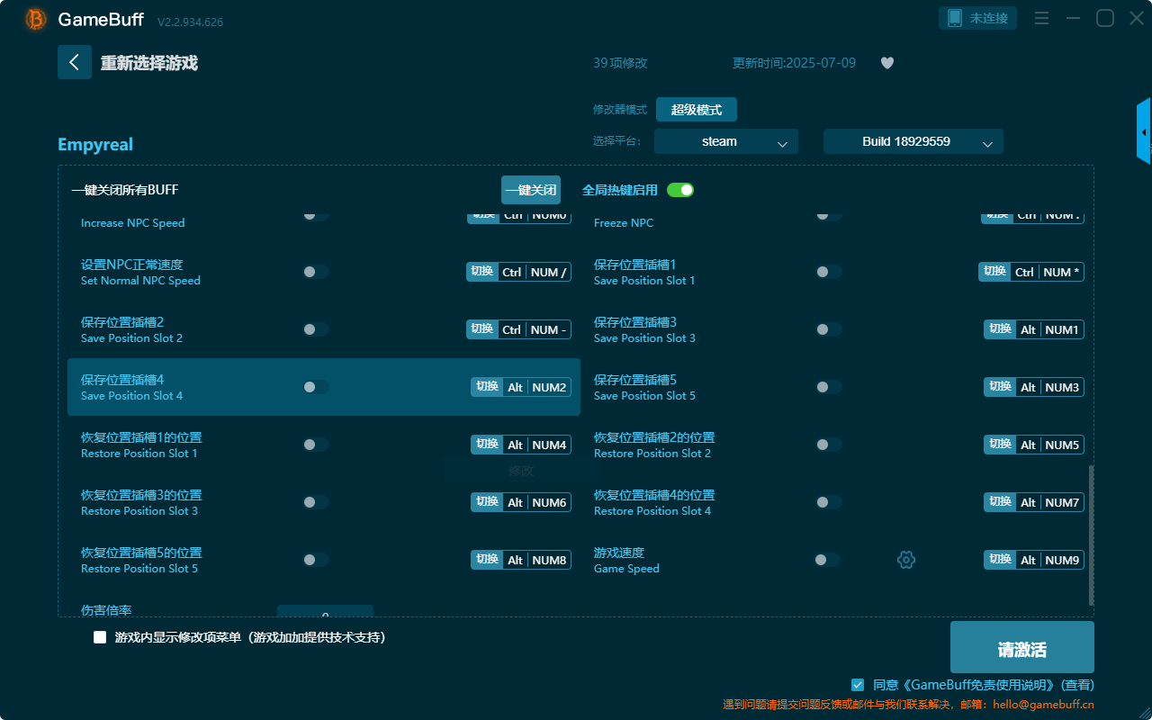Enable the 全局热键启用 global hotkey toggle
This screenshot has width=1152, height=720.
[x=681, y=190]
